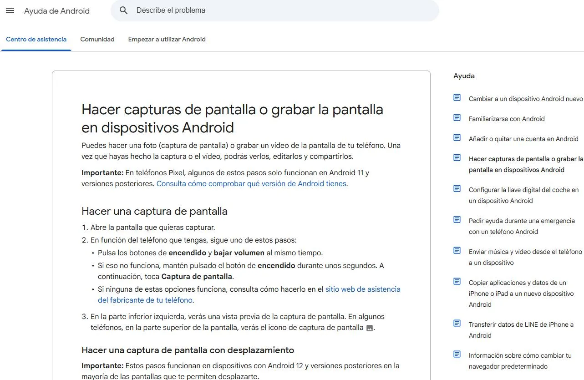The height and width of the screenshot is (380, 584).
Task: Open the Empezar a utilizar Android tab
Action: (x=167, y=39)
